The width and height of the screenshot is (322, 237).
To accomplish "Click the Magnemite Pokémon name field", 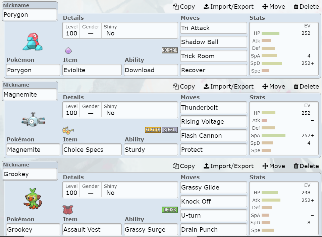I will (x=33, y=150).
